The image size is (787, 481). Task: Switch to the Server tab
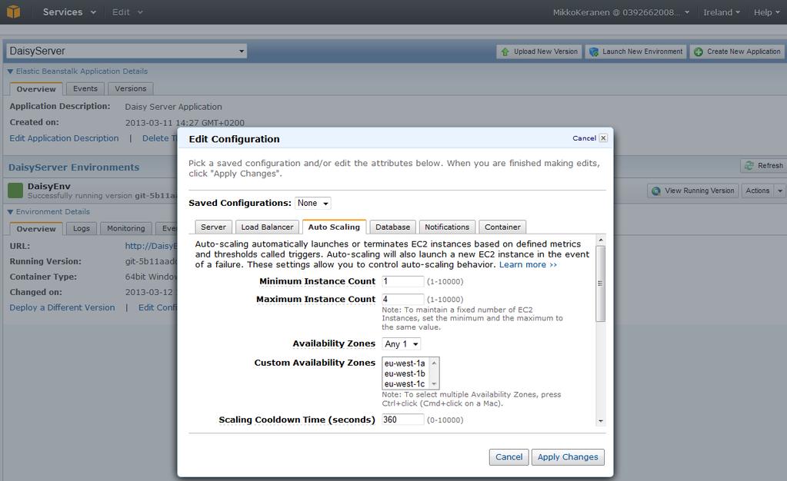213,227
